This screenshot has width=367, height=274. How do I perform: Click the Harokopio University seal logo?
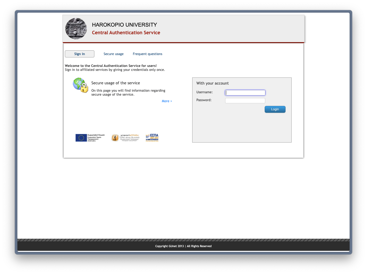click(76, 29)
